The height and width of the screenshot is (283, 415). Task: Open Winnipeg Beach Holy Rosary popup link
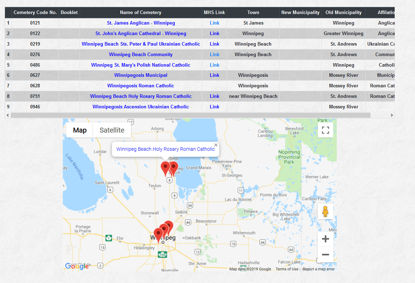point(165,149)
